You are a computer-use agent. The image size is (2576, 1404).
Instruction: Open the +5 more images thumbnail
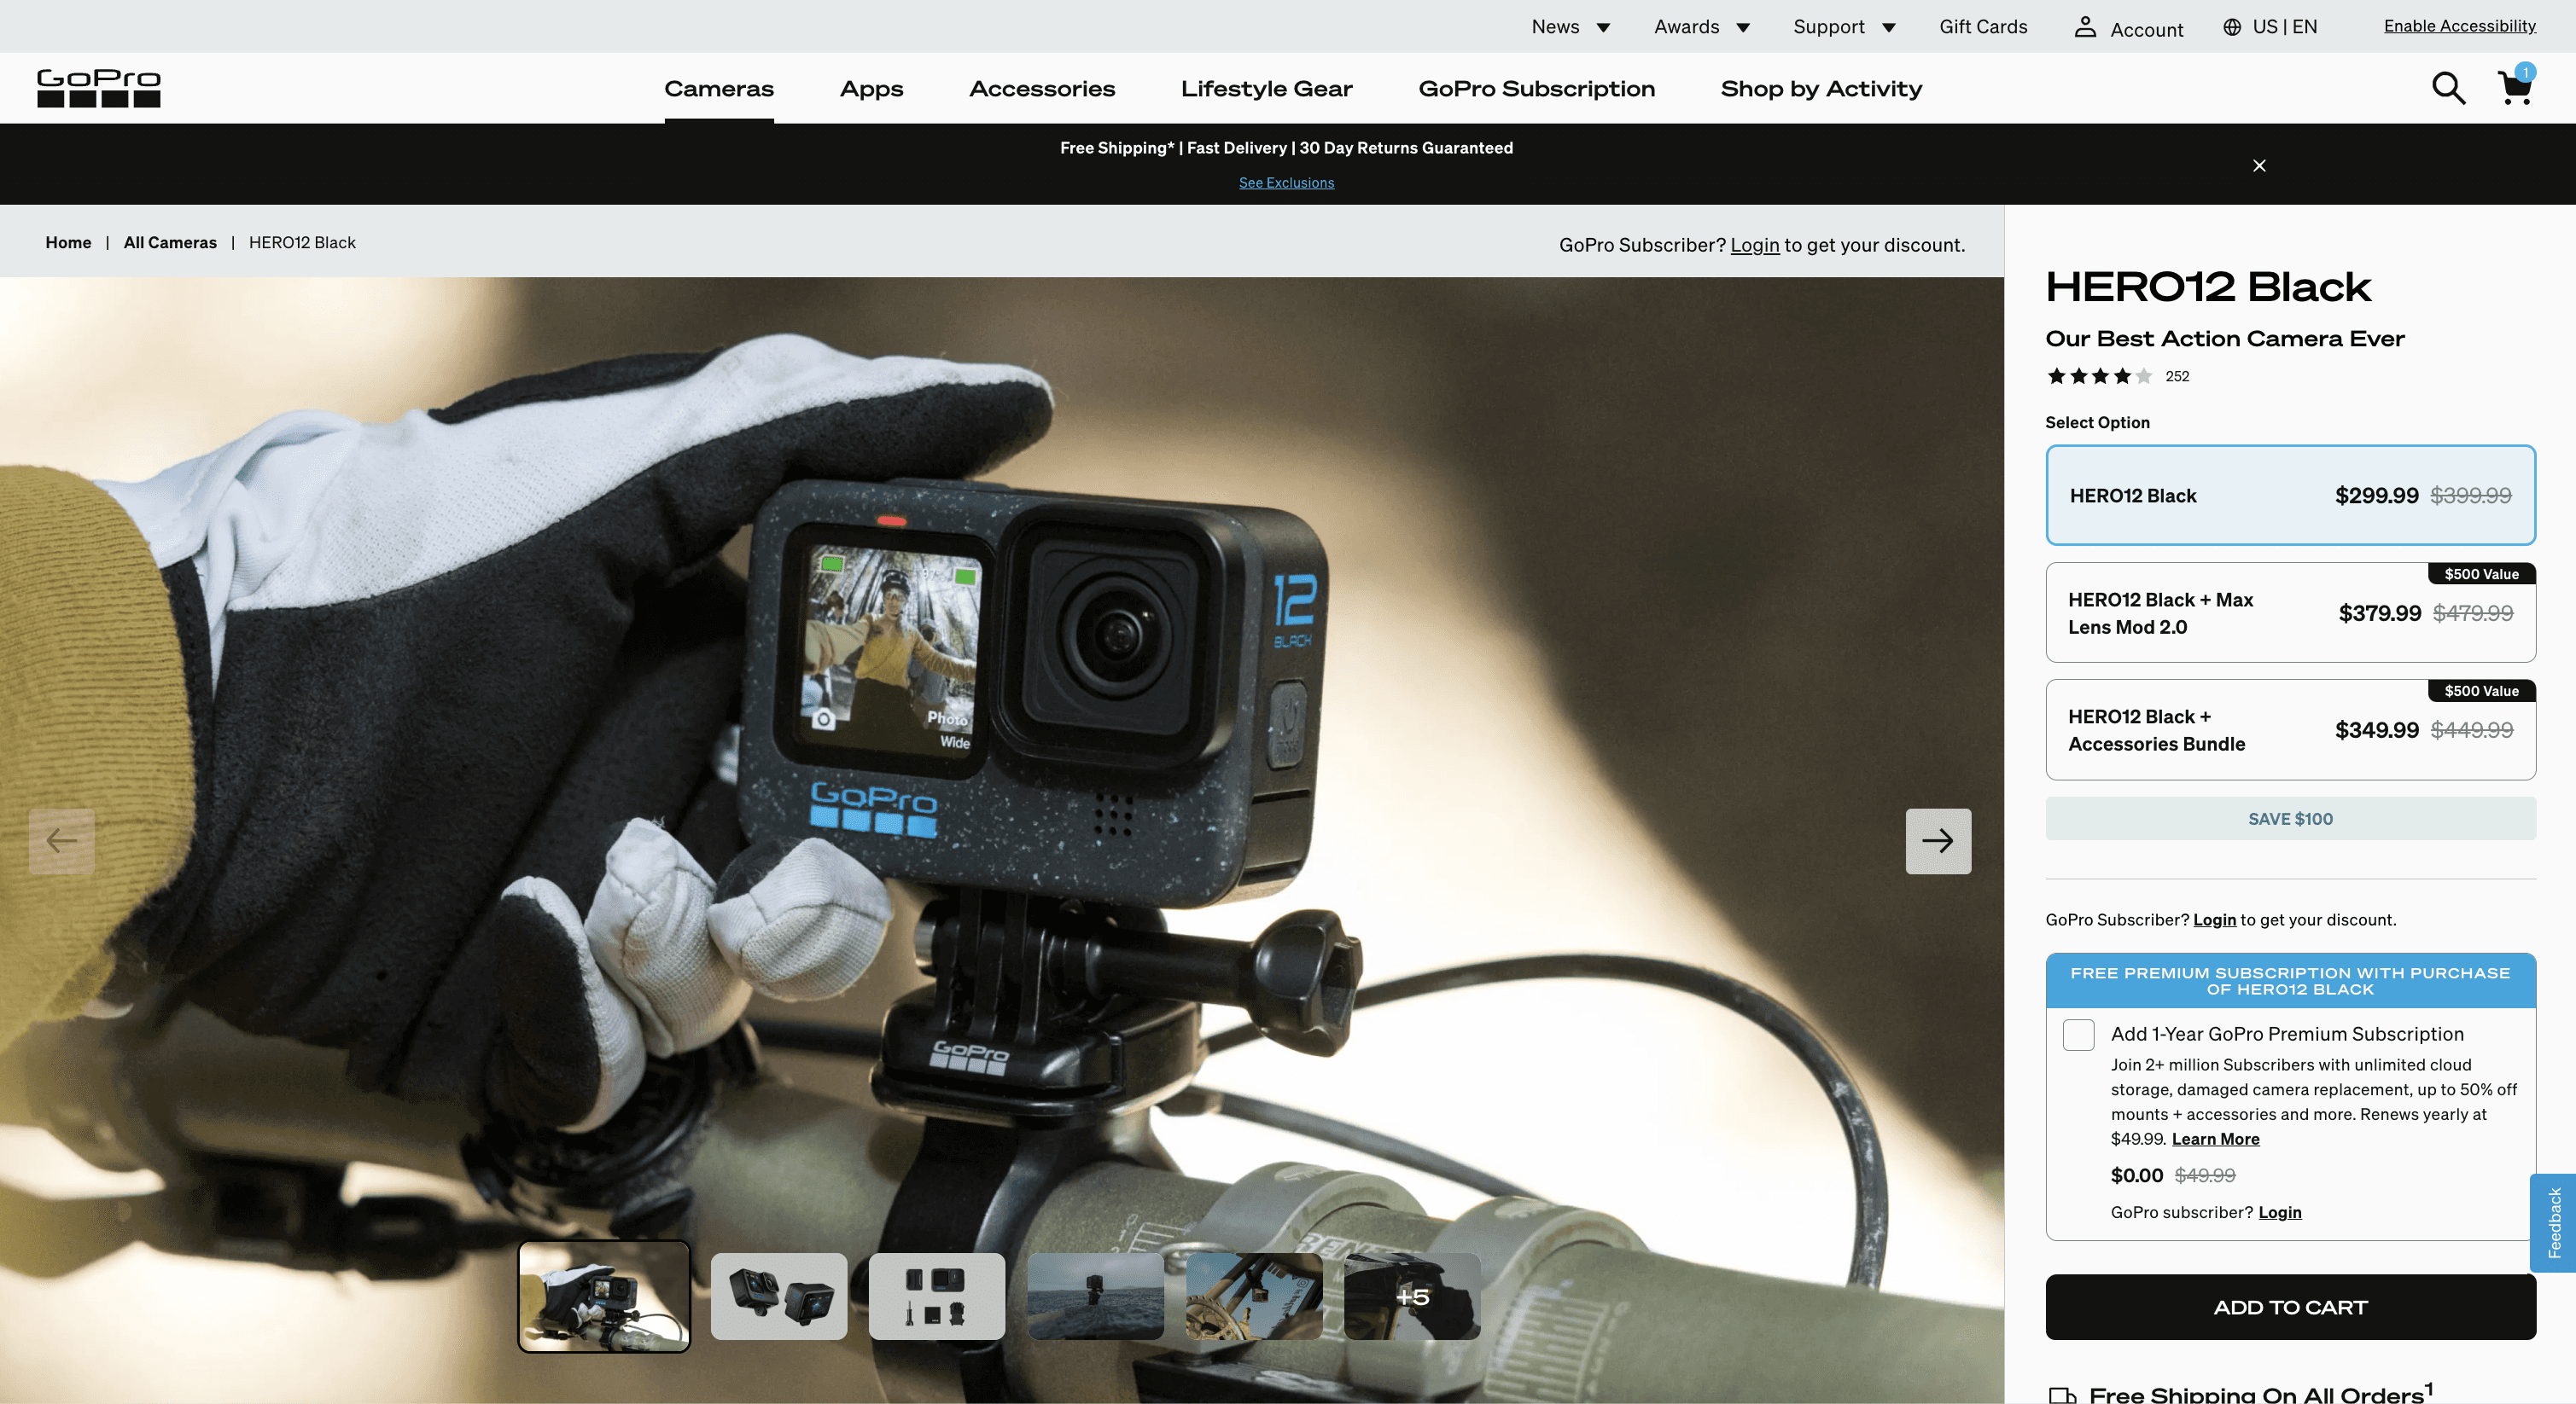(x=1412, y=1296)
